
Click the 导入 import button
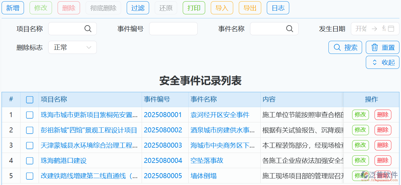(x=222, y=8)
